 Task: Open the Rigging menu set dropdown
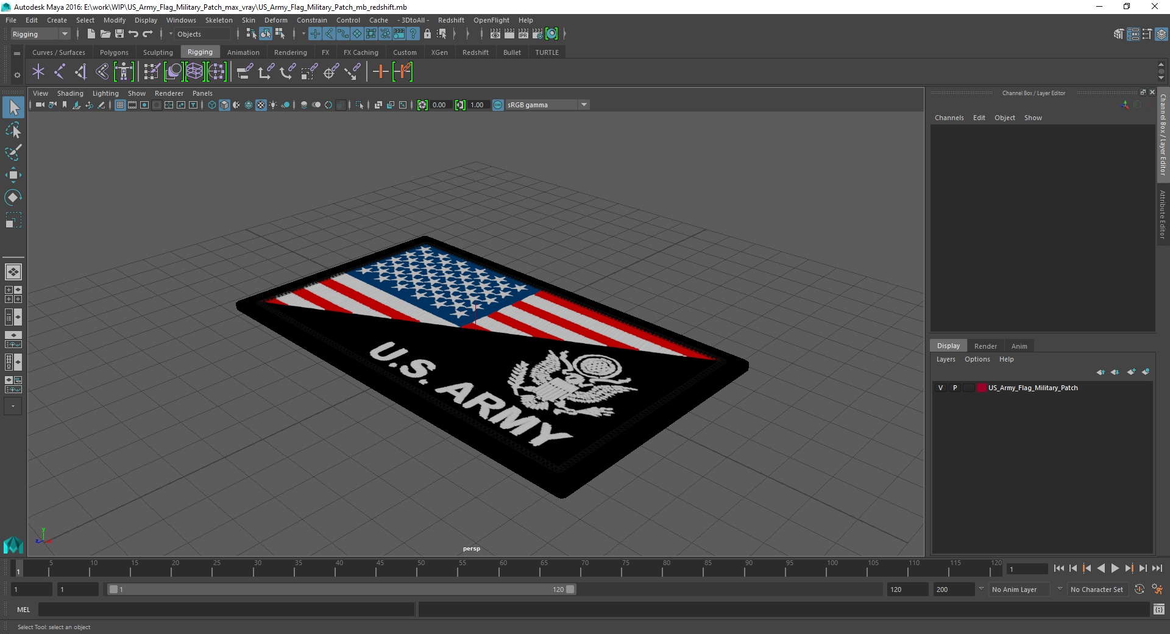40,34
